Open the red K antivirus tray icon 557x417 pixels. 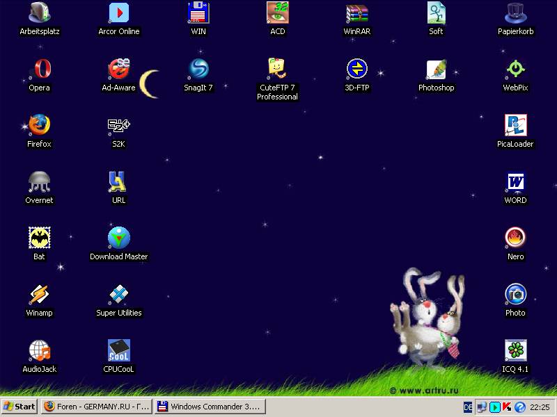[507, 407]
